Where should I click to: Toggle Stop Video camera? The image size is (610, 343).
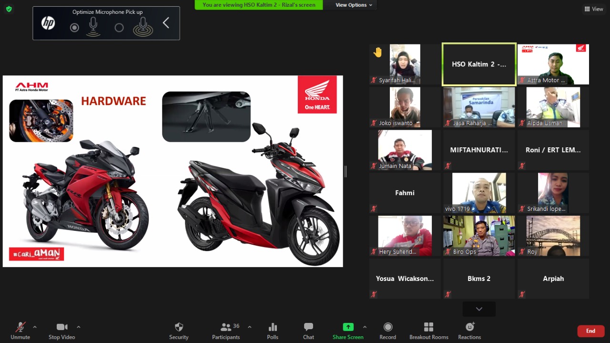pyautogui.click(x=61, y=327)
